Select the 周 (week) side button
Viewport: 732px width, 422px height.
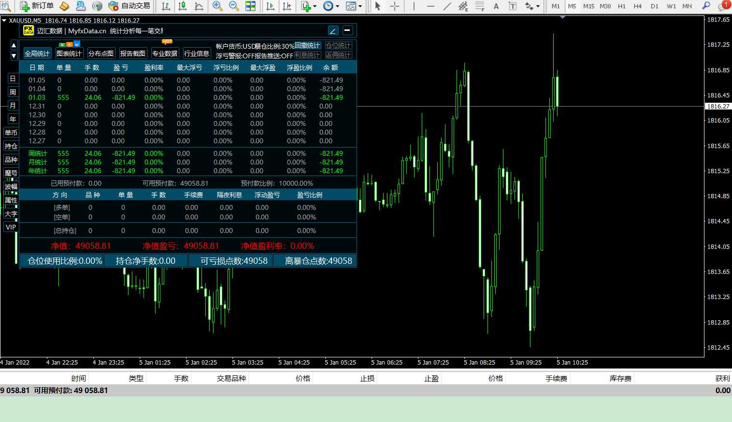tap(13, 92)
